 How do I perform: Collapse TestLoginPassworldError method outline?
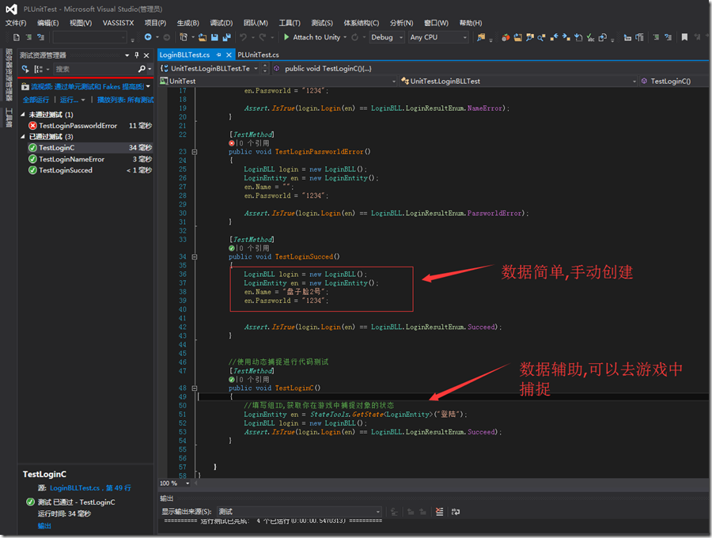[195, 152]
